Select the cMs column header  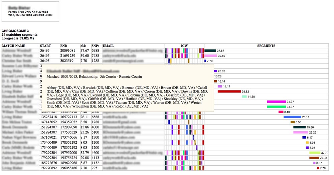click(83, 46)
